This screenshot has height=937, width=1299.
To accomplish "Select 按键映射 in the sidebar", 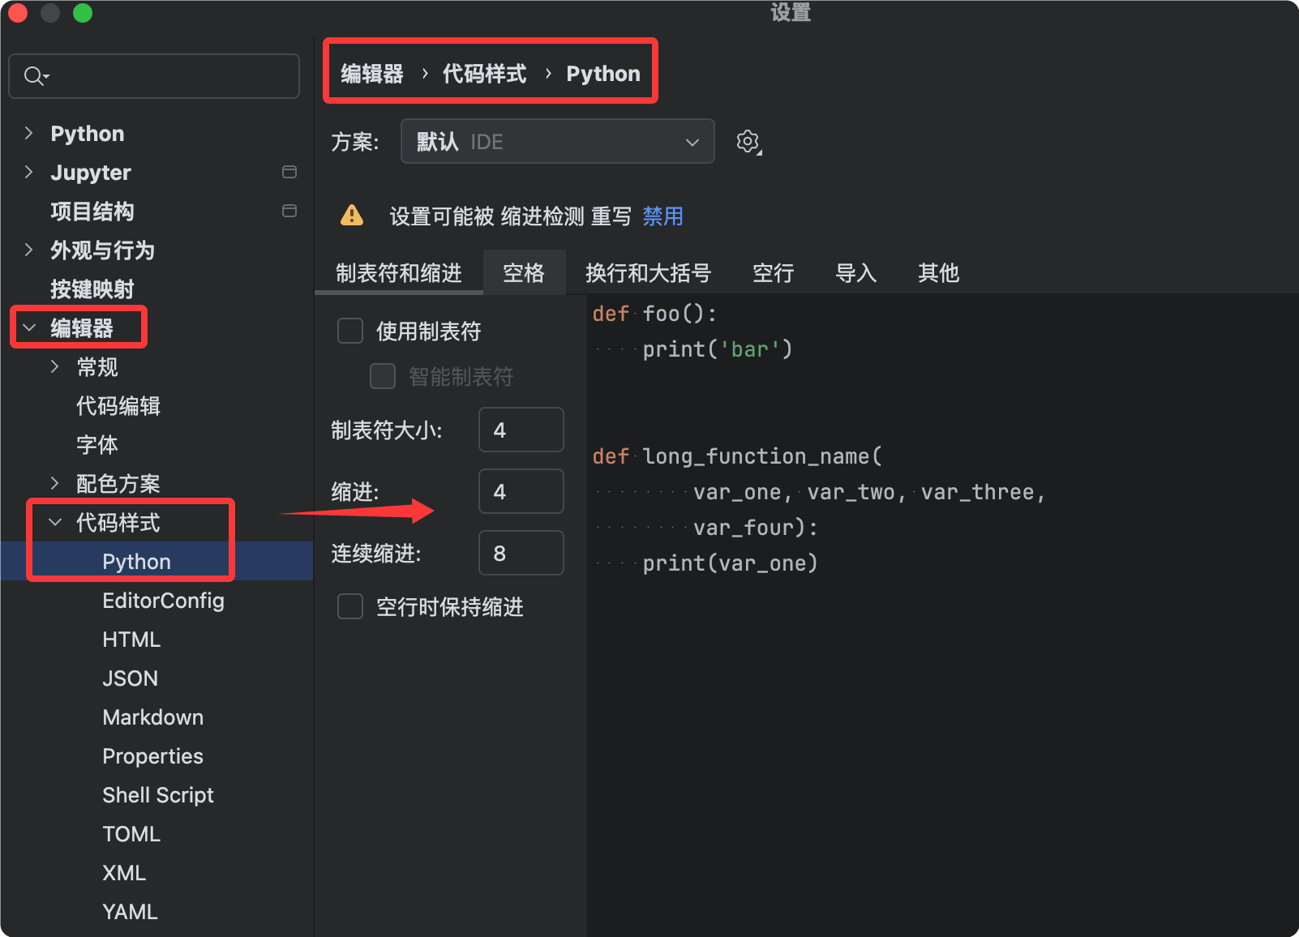I will click(x=92, y=289).
